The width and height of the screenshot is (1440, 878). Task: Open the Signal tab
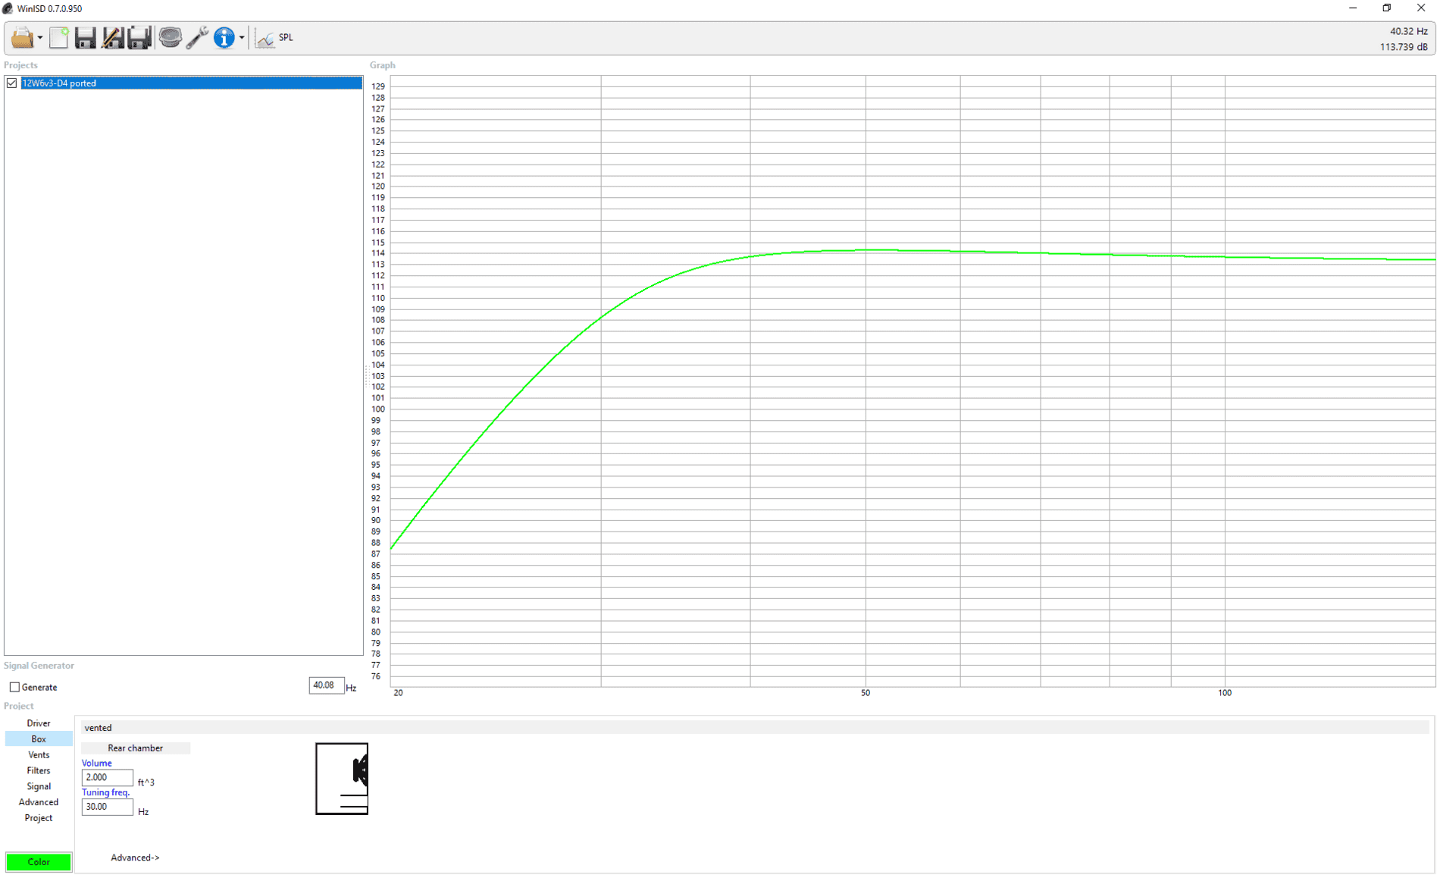[x=39, y=787]
